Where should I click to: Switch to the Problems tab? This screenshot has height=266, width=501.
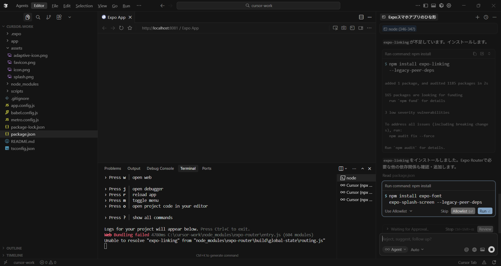[x=112, y=168]
